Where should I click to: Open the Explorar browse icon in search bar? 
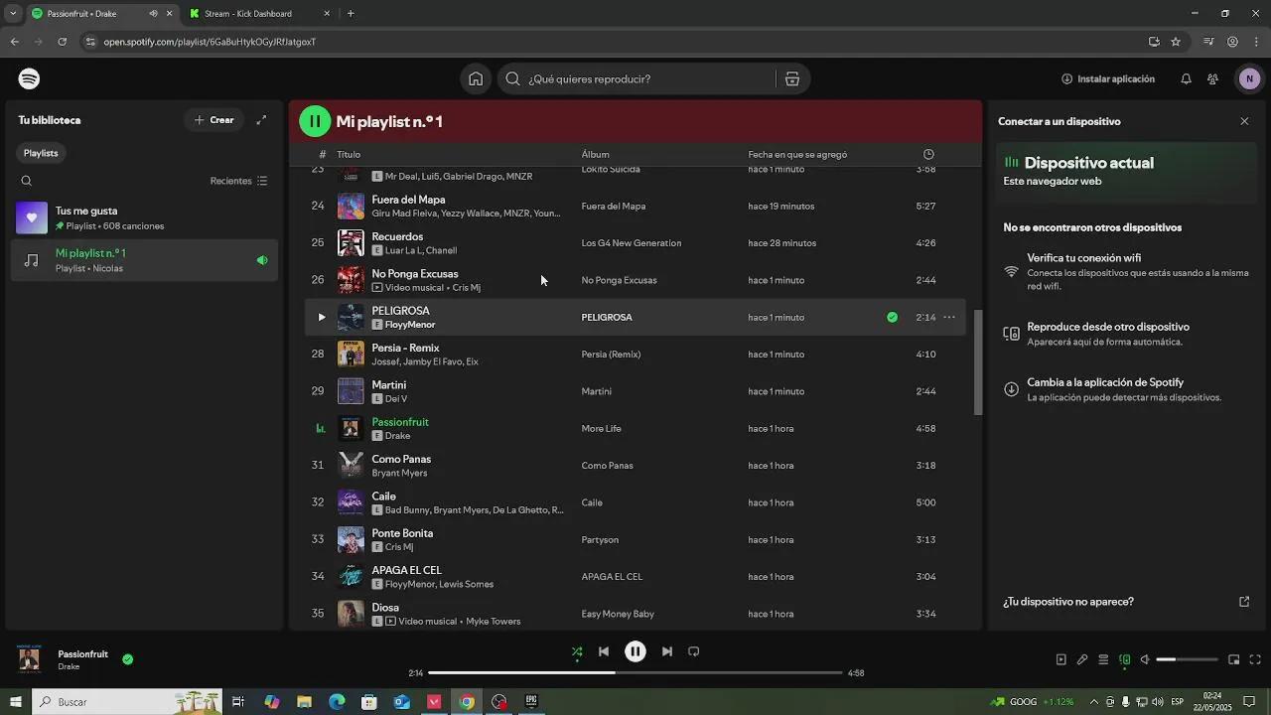click(792, 79)
